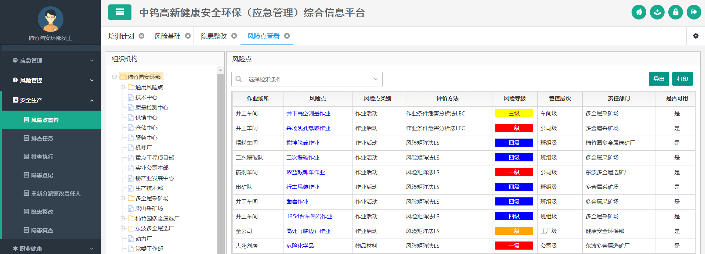Click the green leaf icon in the header
This screenshot has height=254, width=705.
pyautogui.click(x=639, y=12)
